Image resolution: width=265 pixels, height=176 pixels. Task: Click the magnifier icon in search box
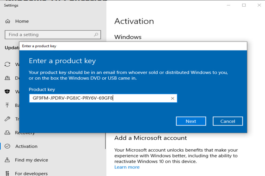coord(96,35)
